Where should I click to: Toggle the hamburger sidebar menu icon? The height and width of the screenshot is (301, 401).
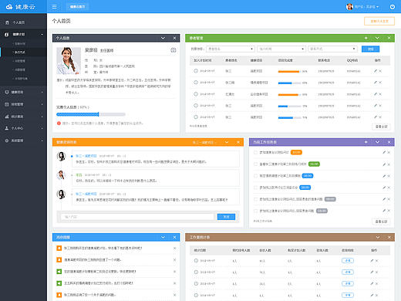click(54, 7)
